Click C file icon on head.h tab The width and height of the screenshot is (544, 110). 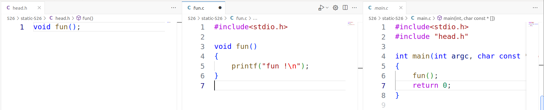[8, 8]
